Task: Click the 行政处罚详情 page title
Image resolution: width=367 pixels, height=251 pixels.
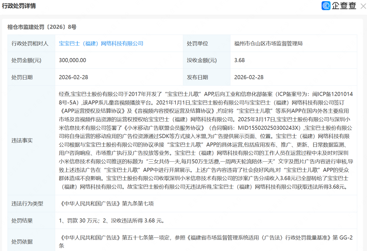Action: (19, 6)
